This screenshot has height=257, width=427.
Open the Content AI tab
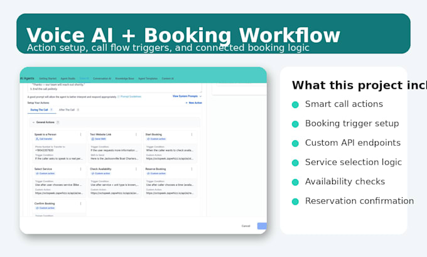[x=168, y=79]
